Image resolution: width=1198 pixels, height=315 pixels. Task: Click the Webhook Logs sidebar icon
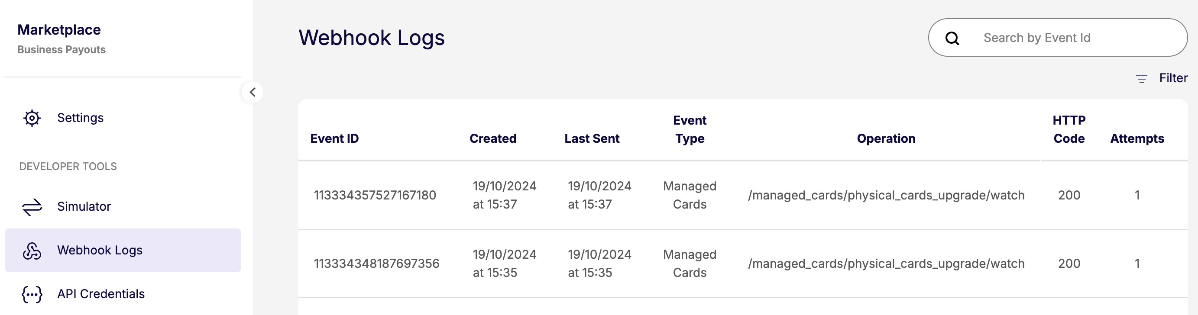coord(32,251)
